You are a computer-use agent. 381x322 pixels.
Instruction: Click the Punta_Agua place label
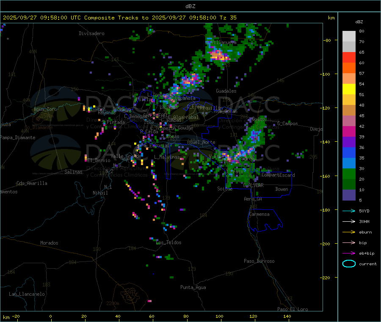tap(193, 287)
